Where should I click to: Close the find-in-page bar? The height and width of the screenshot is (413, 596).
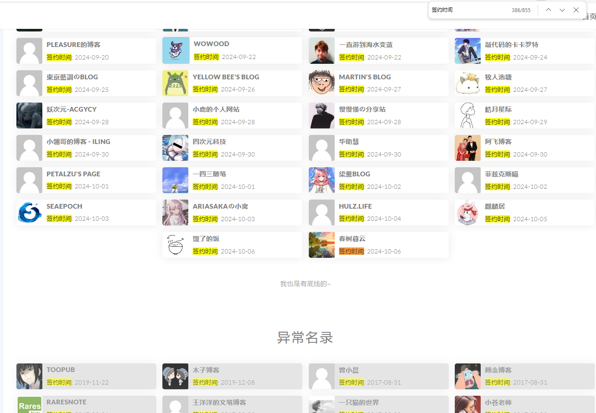point(576,10)
